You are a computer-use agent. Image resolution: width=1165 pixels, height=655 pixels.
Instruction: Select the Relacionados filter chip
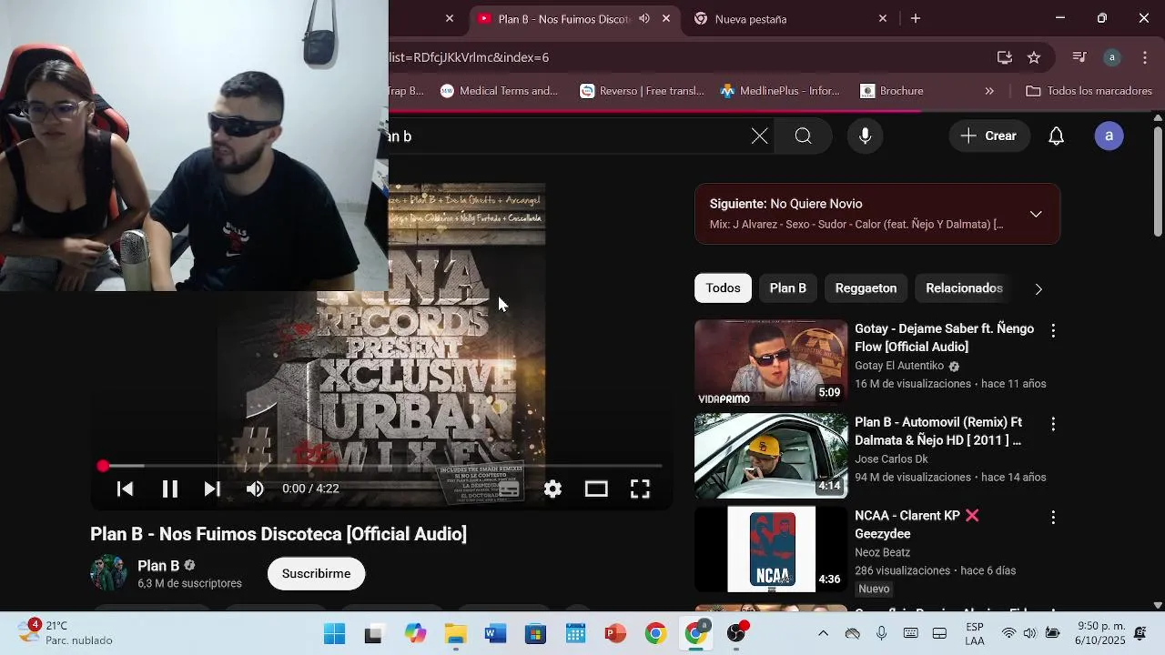(x=964, y=288)
